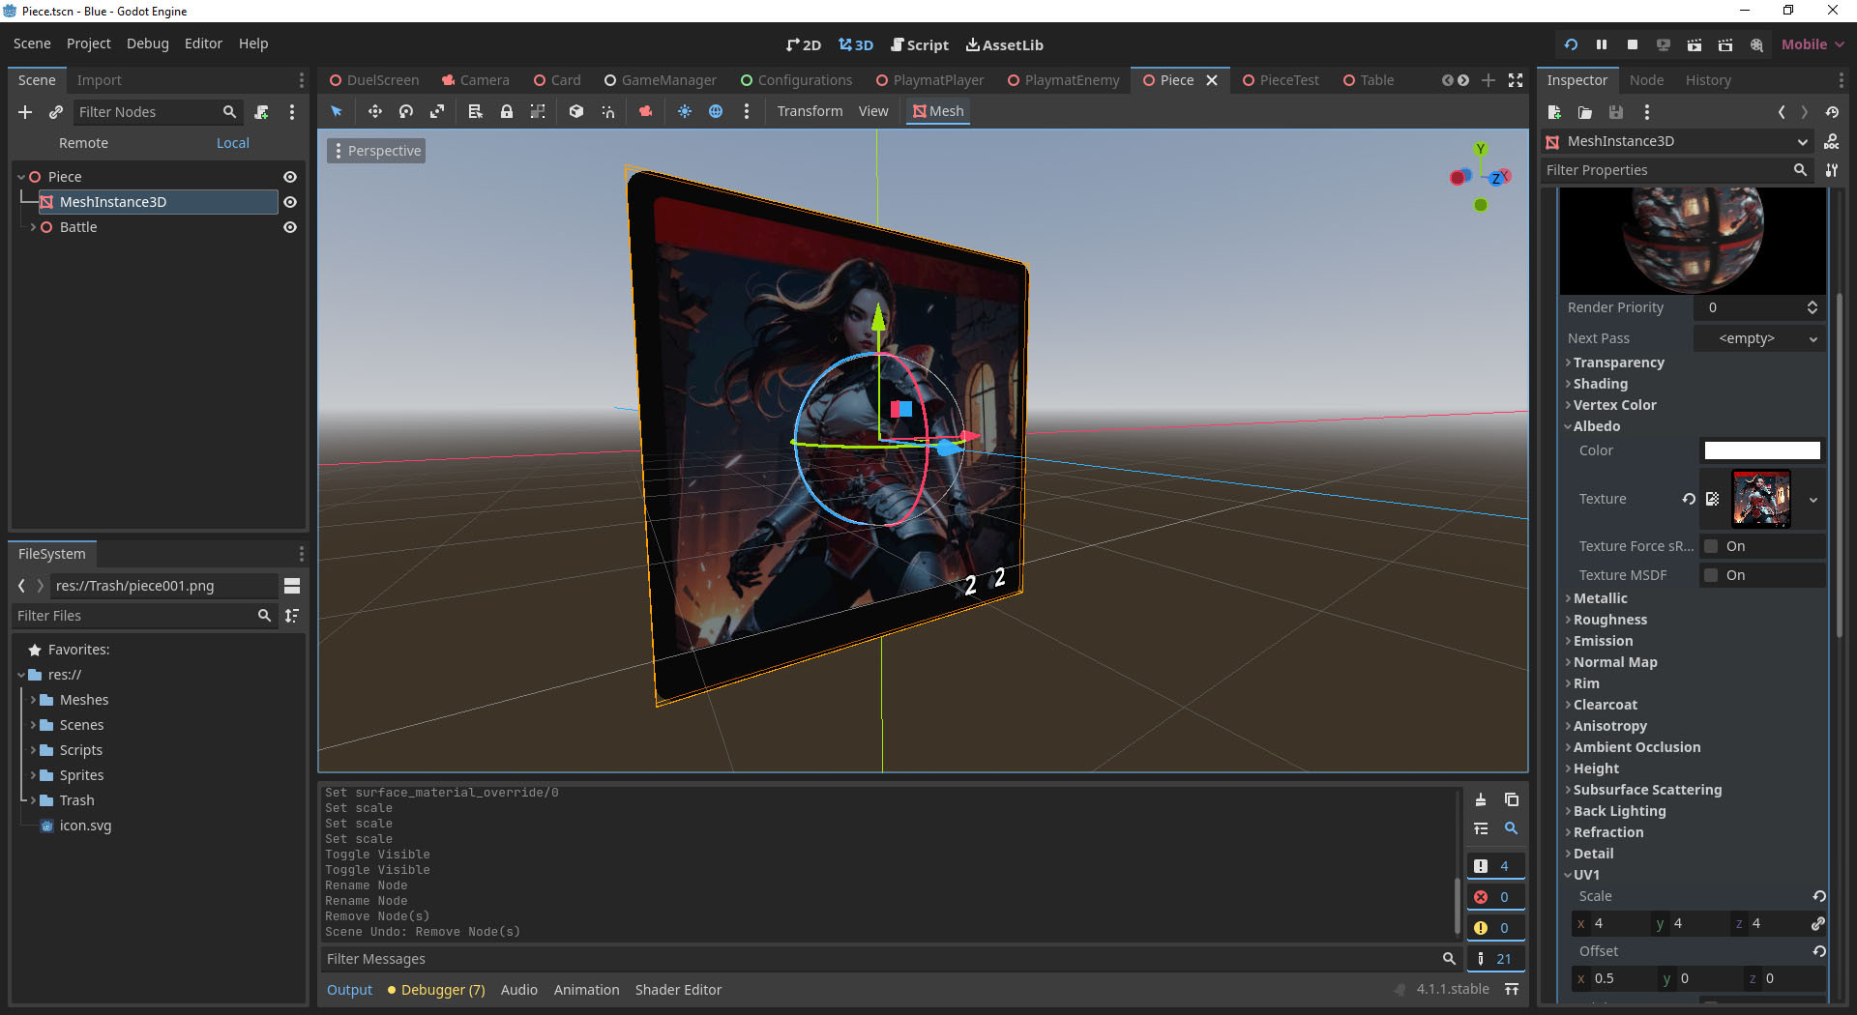1857x1015 pixels.
Task: Toggle distraction-free mode in viewport
Action: click(1516, 80)
